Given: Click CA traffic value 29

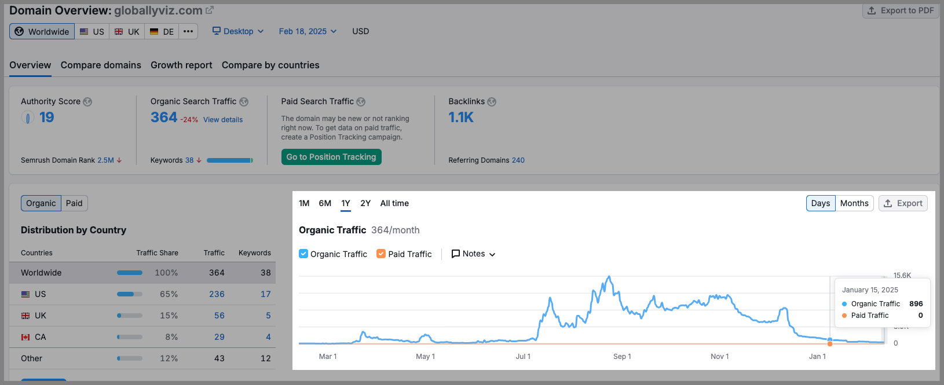Looking at the screenshot, I should point(219,337).
